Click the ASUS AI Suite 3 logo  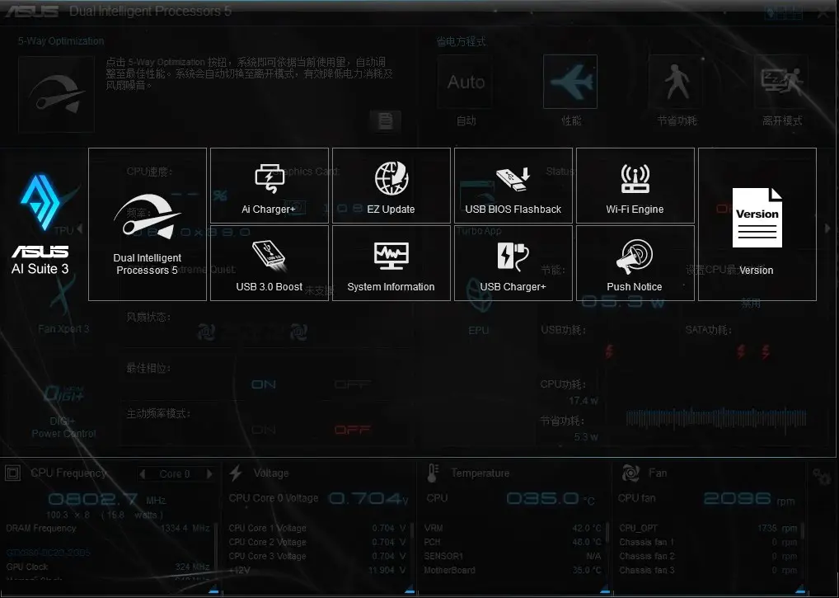pos(40,224)
